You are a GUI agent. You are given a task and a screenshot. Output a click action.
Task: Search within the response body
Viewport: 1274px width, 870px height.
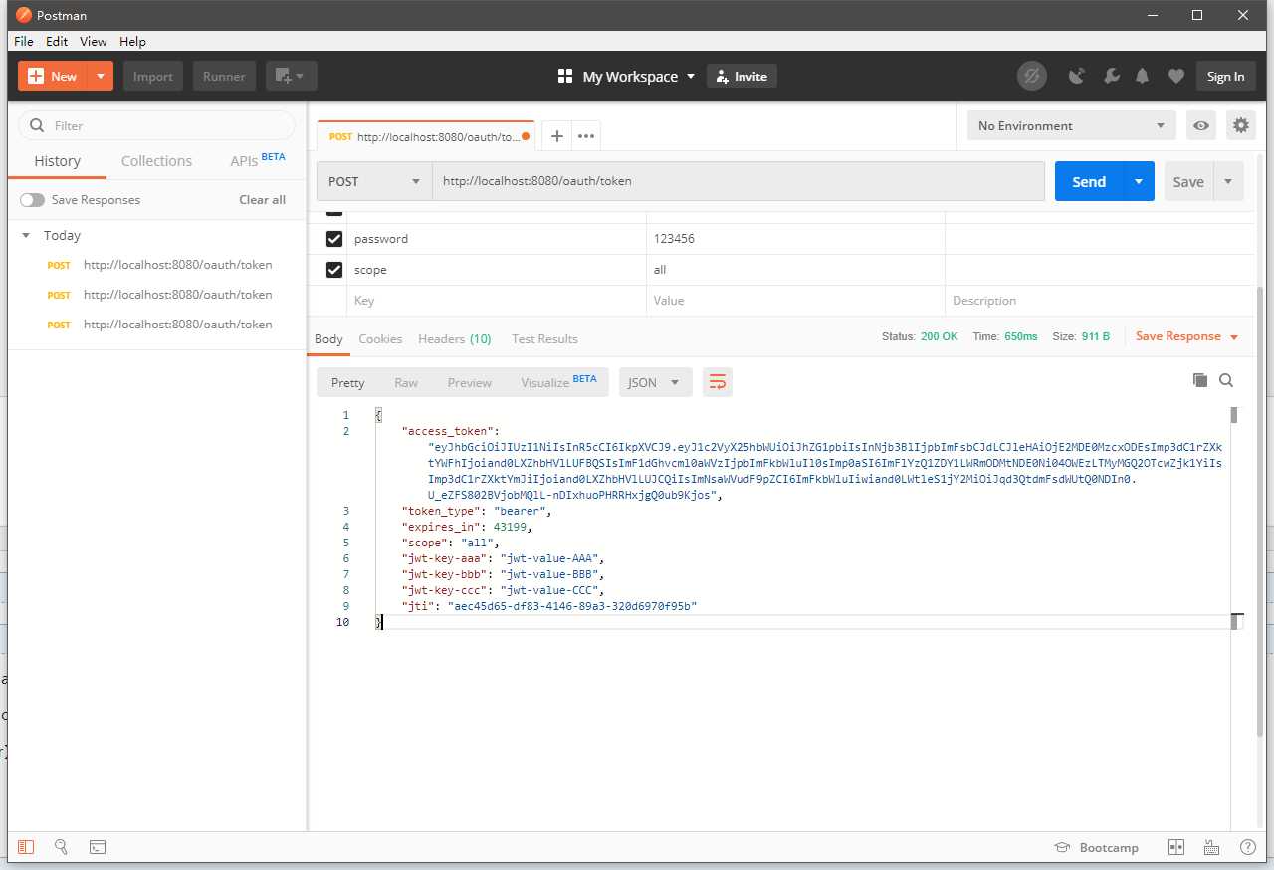tap(1226, 380)
